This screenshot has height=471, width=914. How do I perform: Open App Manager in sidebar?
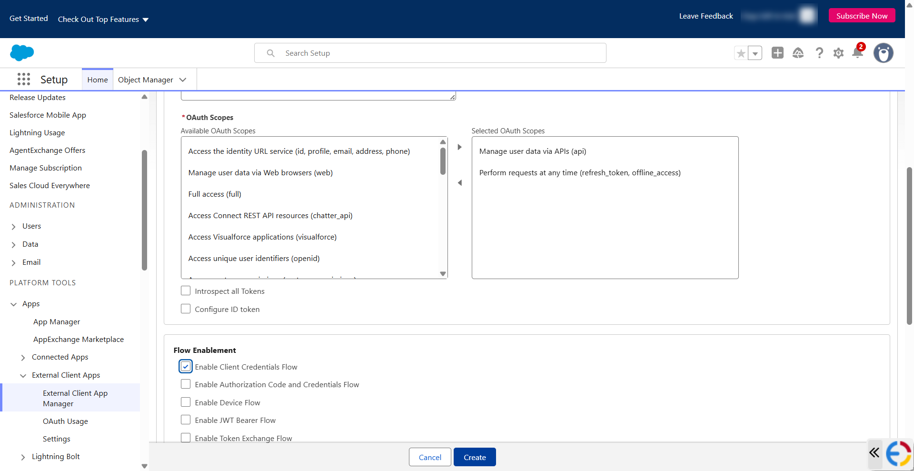(x=57, y=322)
